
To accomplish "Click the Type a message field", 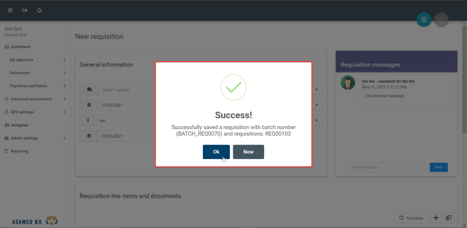I will pos(387,167).
